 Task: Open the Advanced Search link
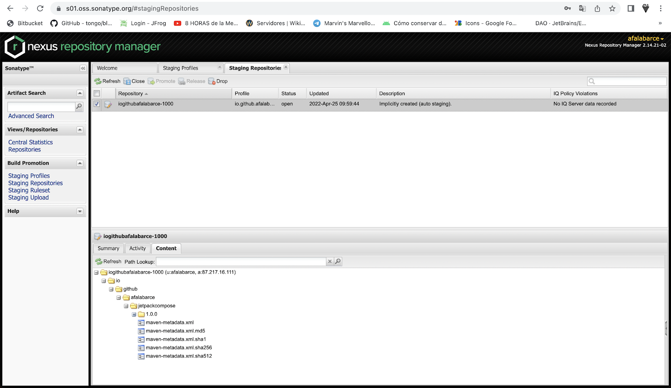point(31,116)
